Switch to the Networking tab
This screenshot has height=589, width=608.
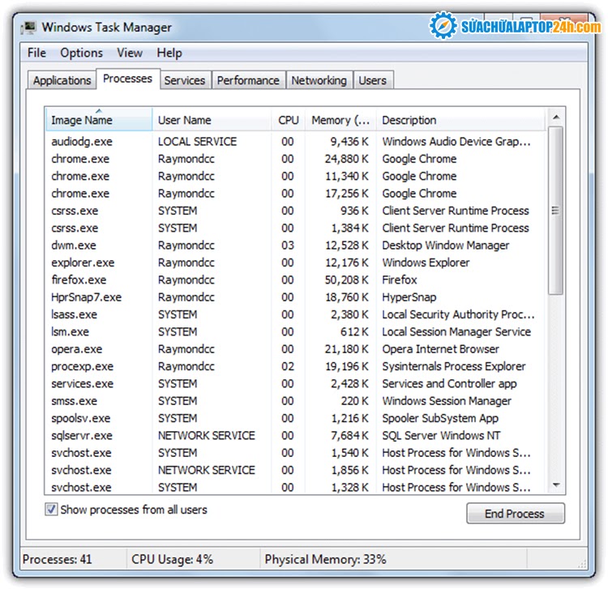click(319, 80)
